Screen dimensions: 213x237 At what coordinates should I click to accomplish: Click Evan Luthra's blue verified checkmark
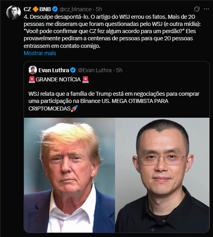73,70
